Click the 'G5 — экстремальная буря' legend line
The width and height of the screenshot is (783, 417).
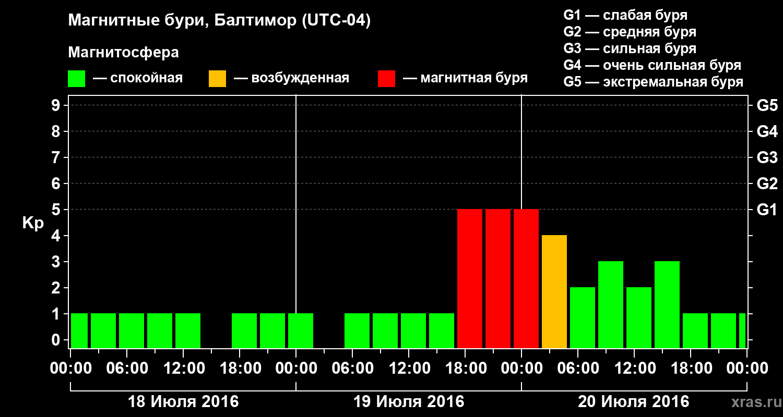pos(654,82)
